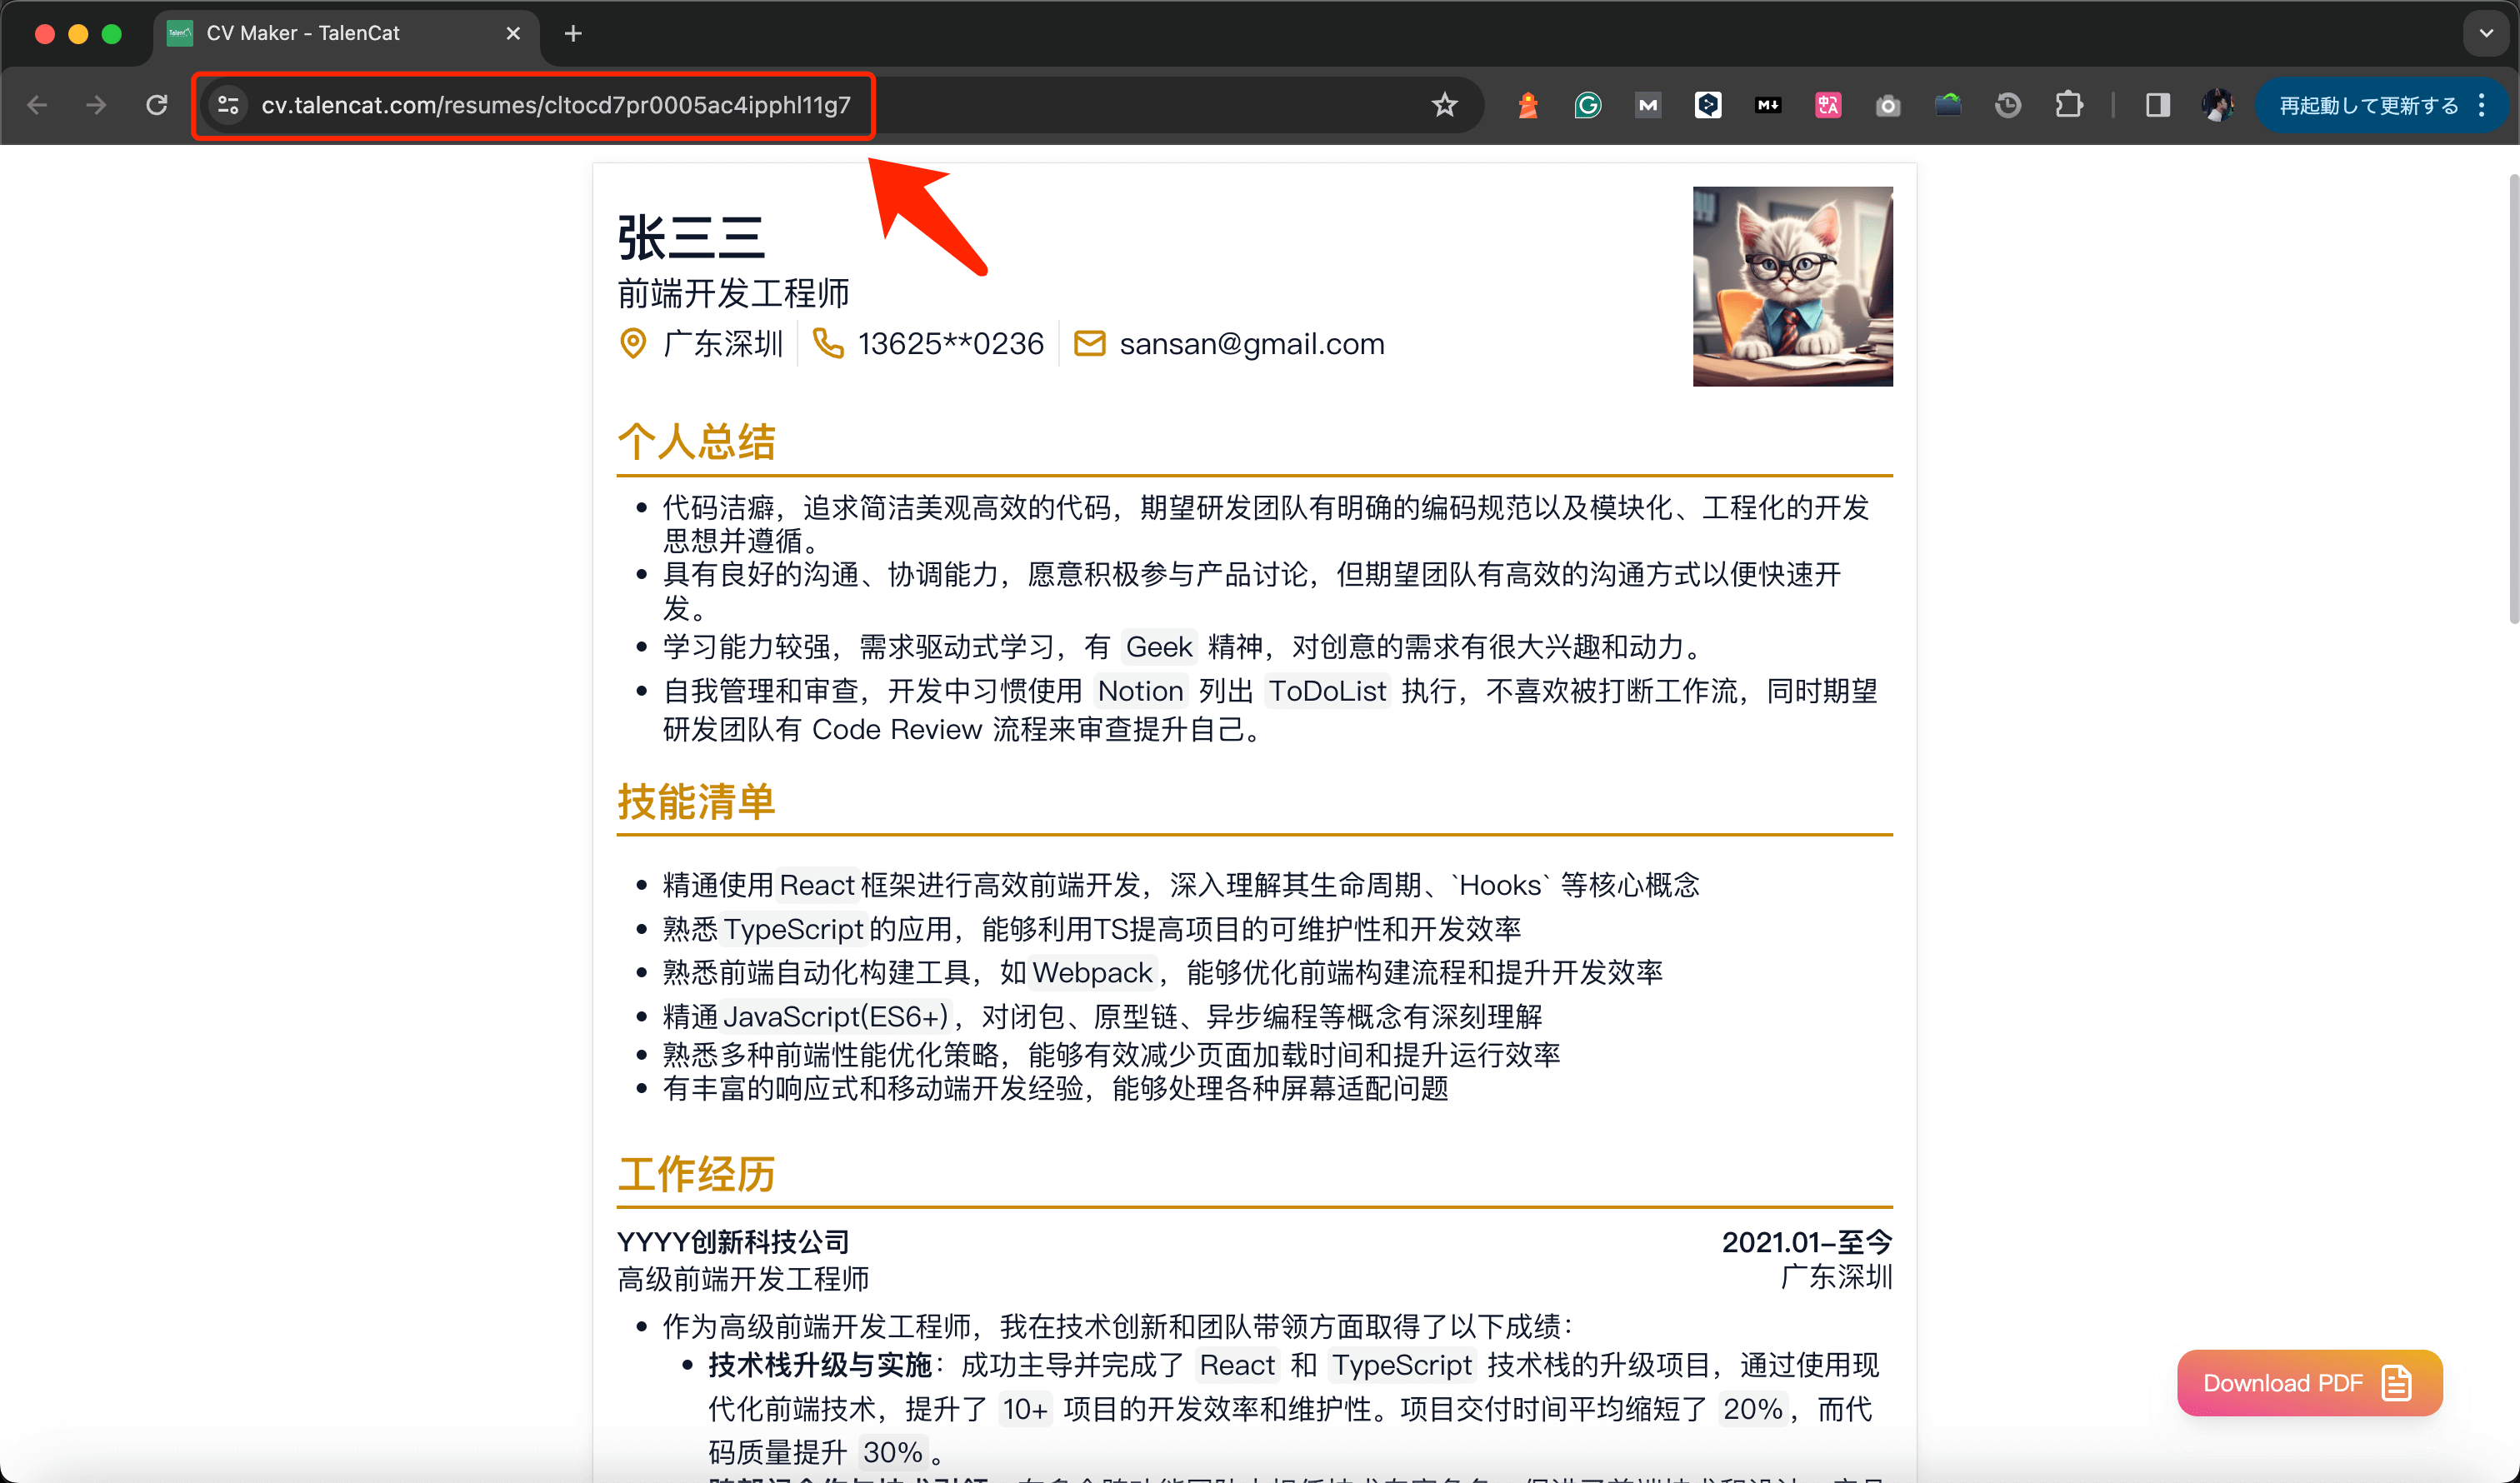Viewport: 2520px width, 1483px height.
Task: Select the CV Maker - TalenCat tab
Action: [346, 33]
